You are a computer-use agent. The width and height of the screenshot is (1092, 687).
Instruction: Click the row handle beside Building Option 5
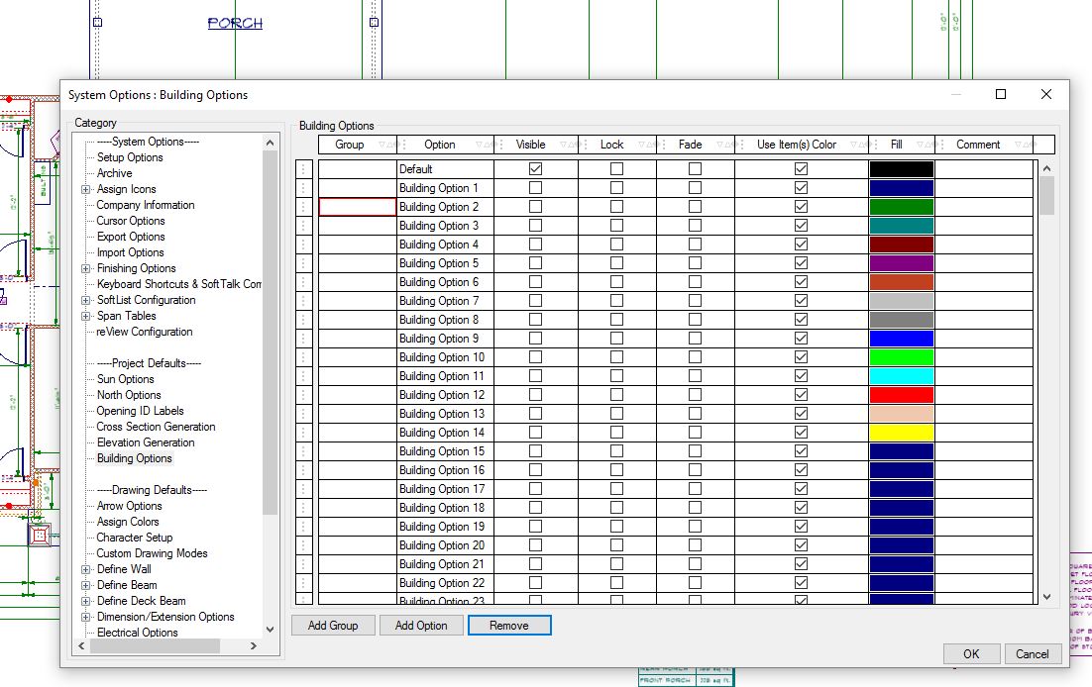[304, 263]
